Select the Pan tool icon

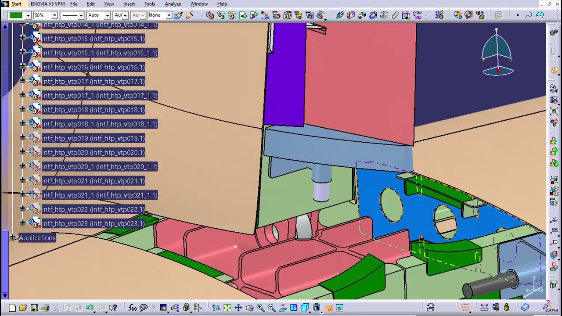click(x=238, y=308)
